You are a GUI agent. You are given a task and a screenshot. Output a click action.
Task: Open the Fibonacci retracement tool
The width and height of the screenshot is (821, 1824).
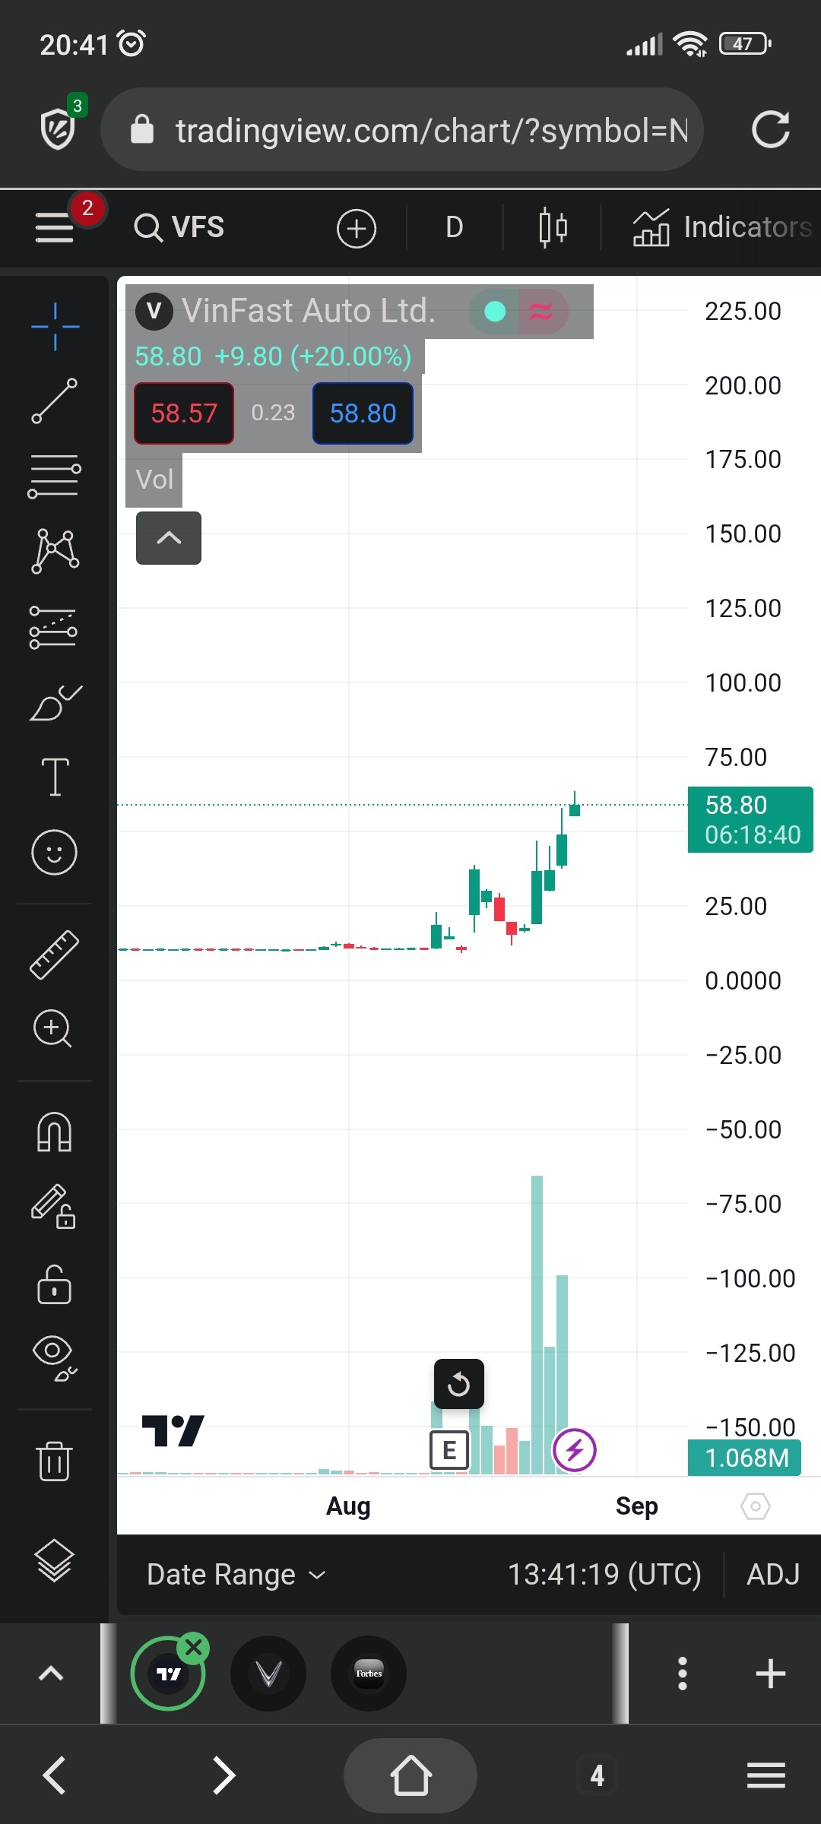point(54,477)
